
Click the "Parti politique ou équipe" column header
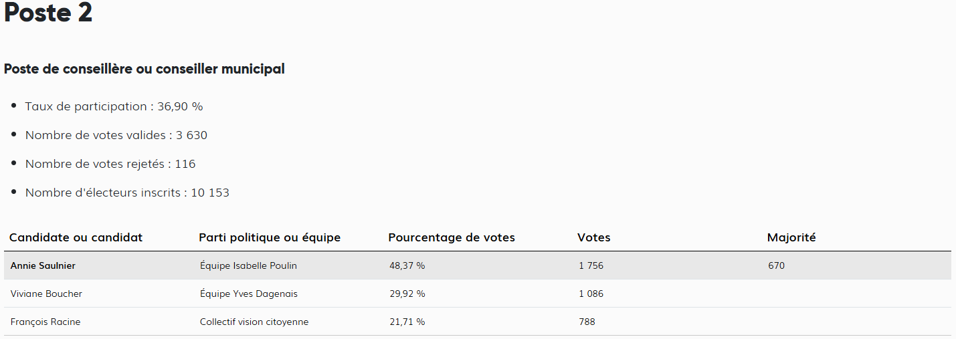coord(270,237)
